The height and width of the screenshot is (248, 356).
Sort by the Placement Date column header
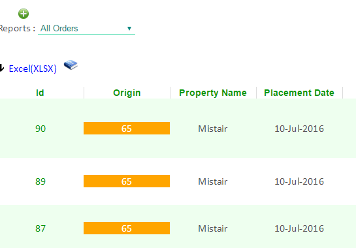coord(299,93)
